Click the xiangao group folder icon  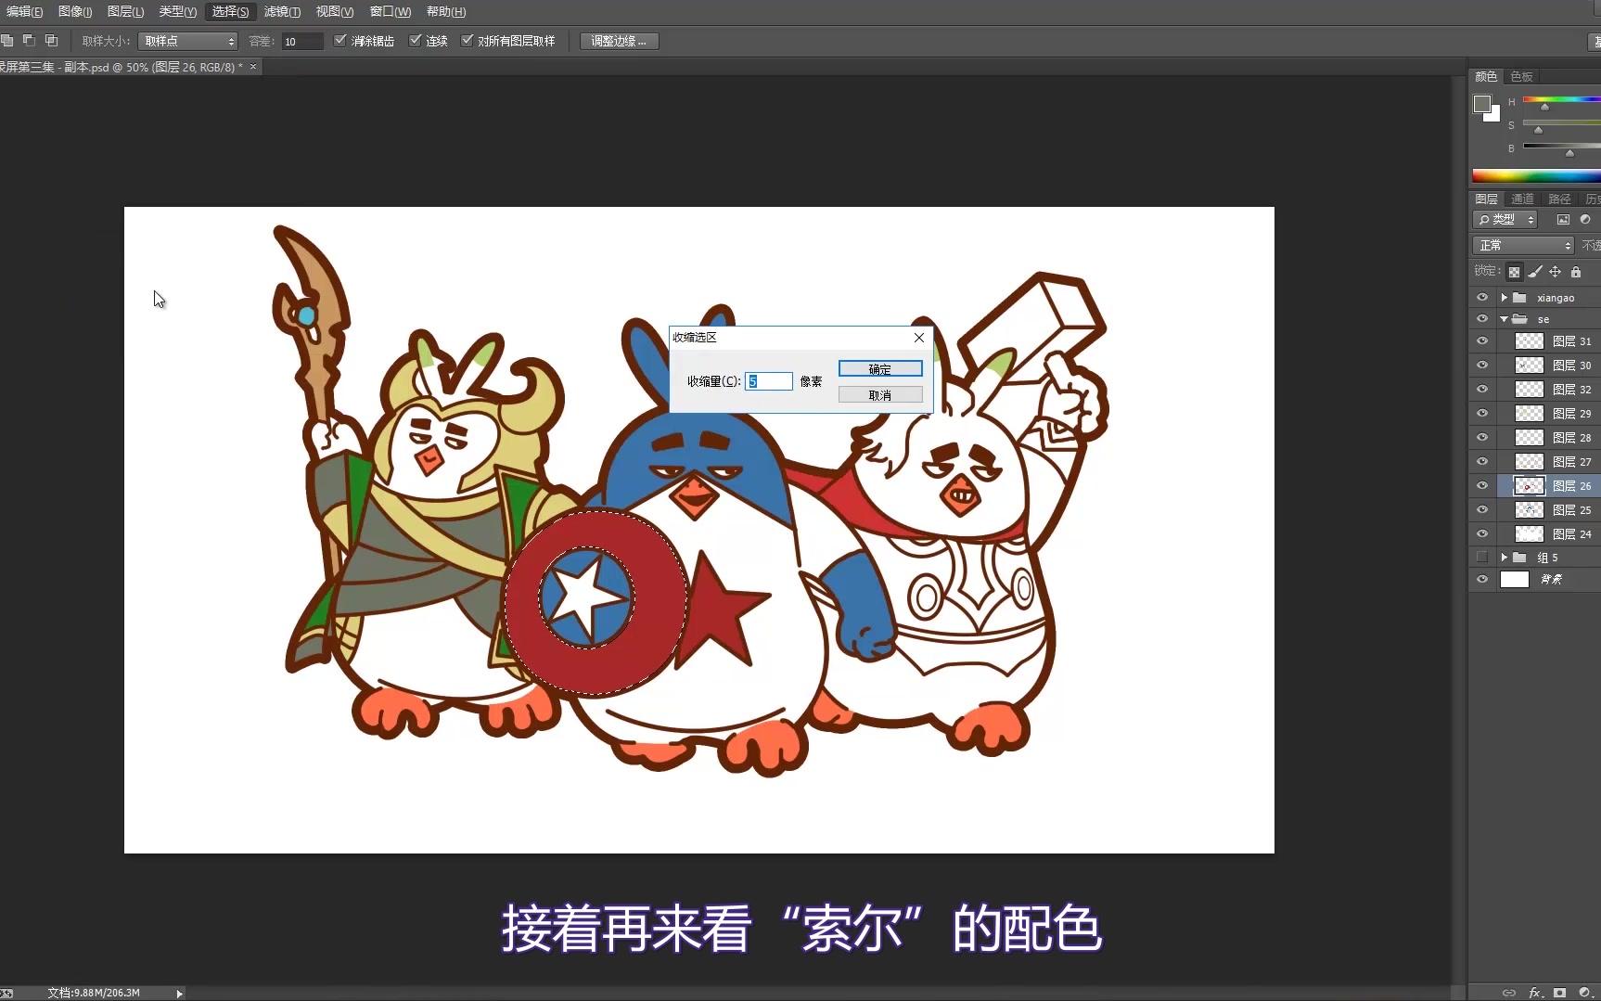[x=1519, y=298]
